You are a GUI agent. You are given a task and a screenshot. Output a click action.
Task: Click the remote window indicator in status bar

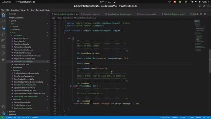click(x=2, y=118)
